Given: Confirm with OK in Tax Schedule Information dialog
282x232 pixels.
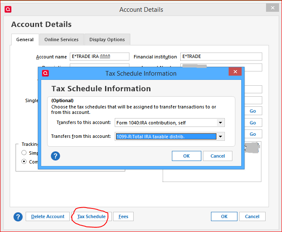Looking at the screenshot, I should pyautogui.click(x=186, y=156).
